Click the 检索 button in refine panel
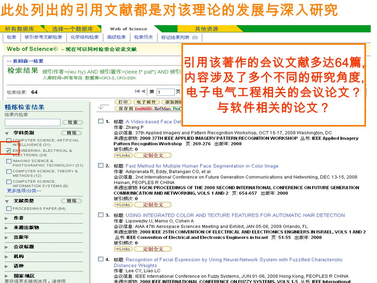 [x=73, y=122]
